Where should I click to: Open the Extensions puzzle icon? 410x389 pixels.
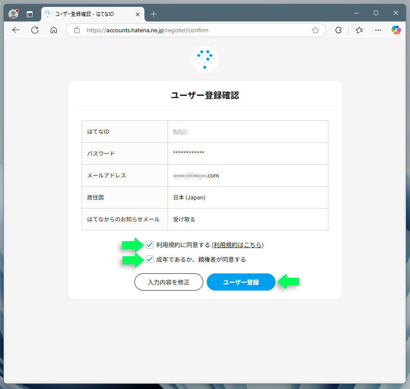click(338, 30)
